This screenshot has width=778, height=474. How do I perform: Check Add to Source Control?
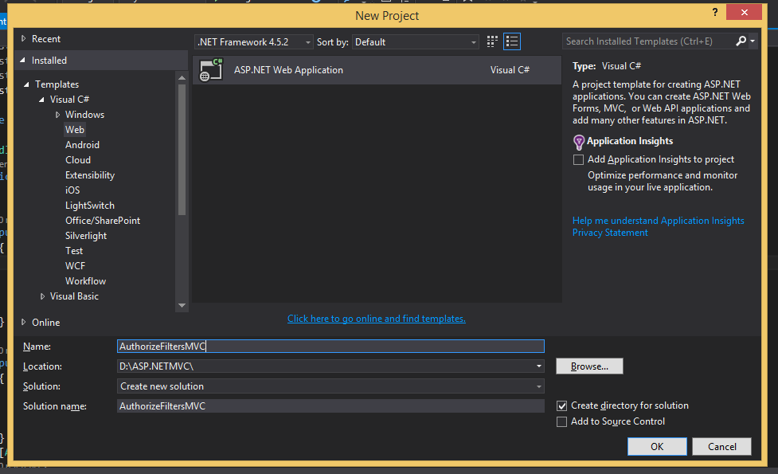click(561, 422)
